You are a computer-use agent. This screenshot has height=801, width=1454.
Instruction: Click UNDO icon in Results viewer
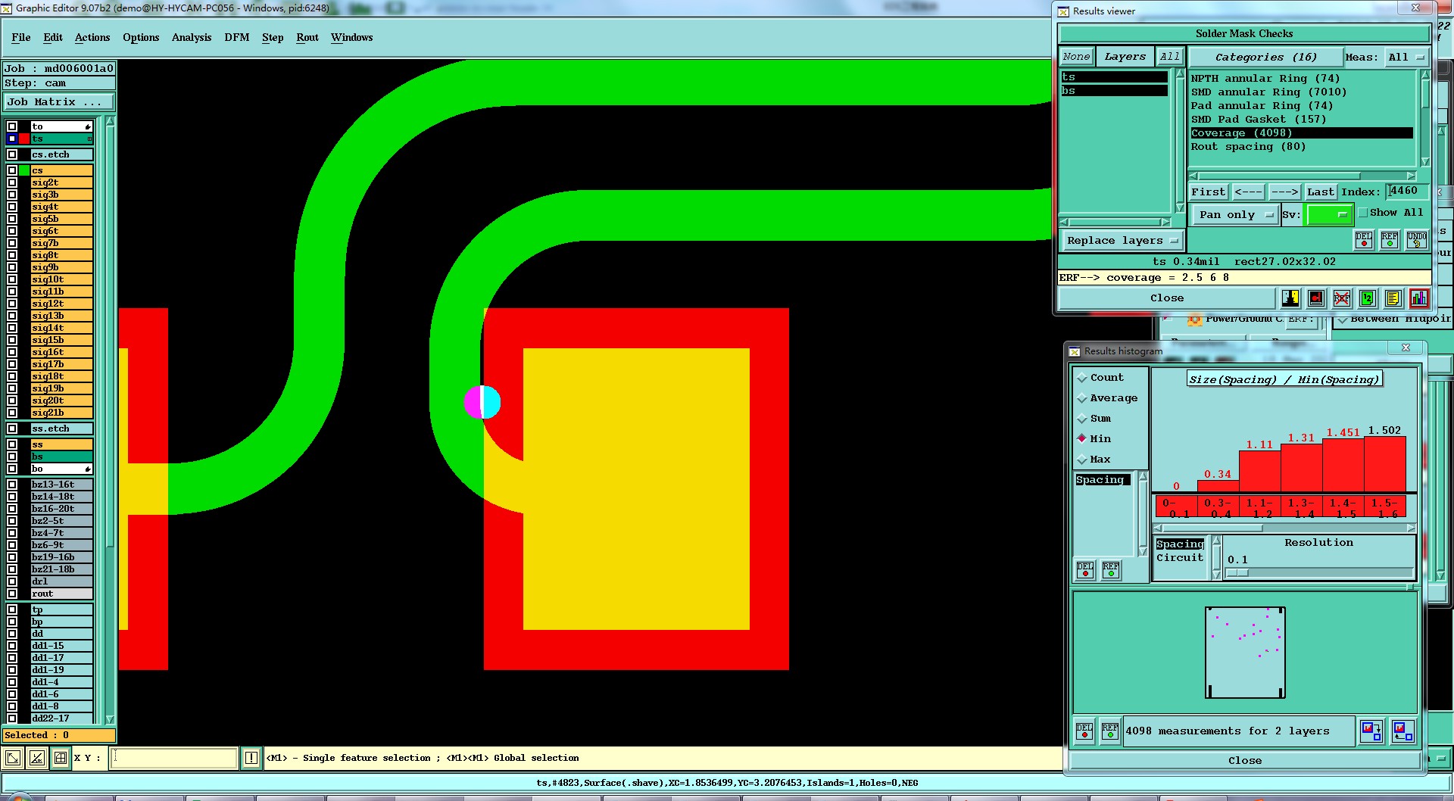(1416, 240)
